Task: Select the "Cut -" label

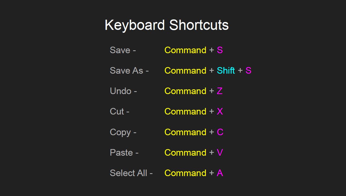Action: point(119,111)
